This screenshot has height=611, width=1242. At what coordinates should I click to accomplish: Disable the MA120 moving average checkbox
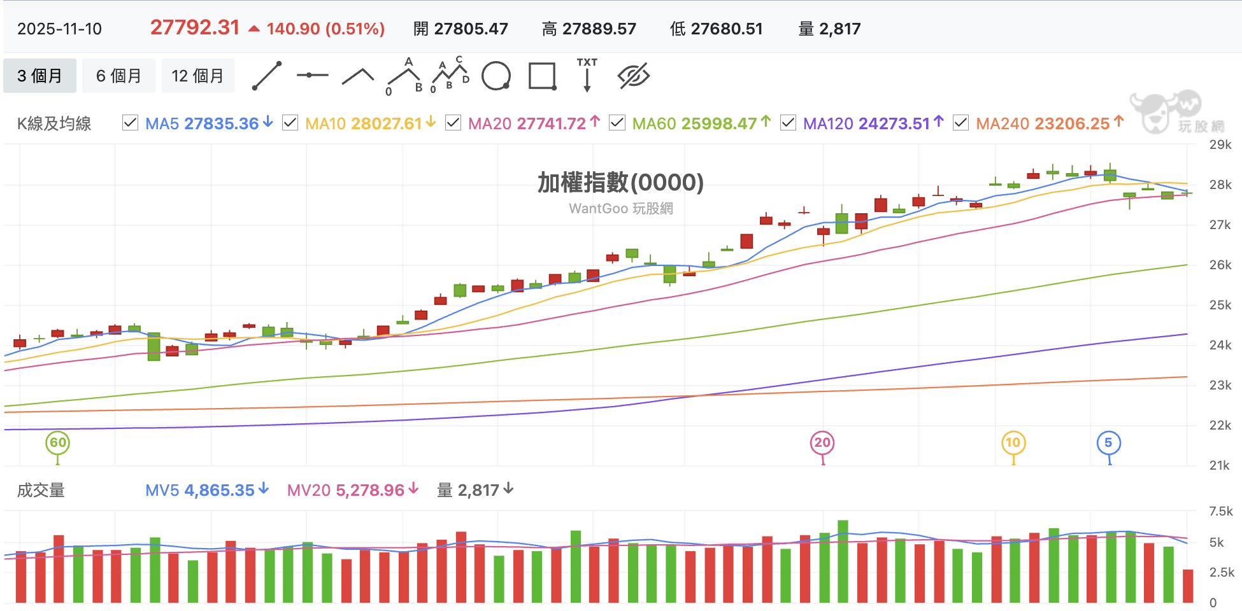(788, 122)
